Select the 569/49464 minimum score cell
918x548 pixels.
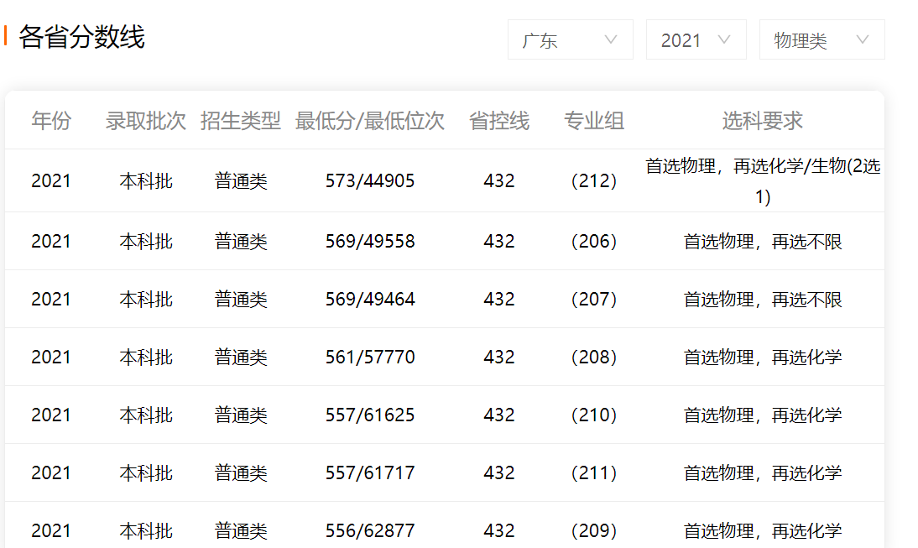(x=370, y=300)
